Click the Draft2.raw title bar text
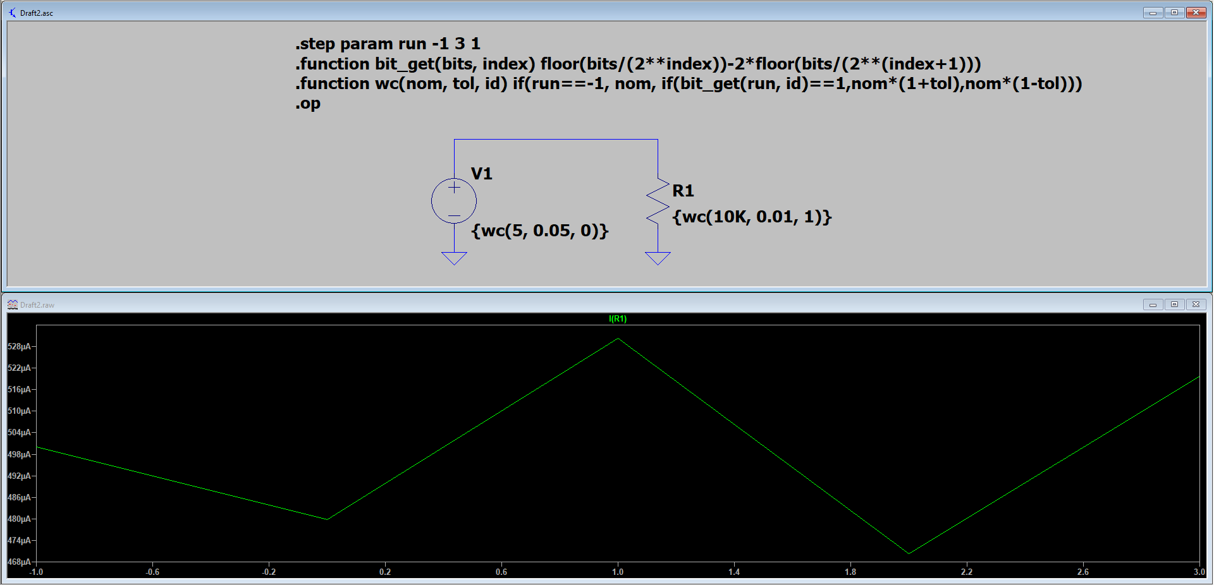 click(x=37, y=305)
